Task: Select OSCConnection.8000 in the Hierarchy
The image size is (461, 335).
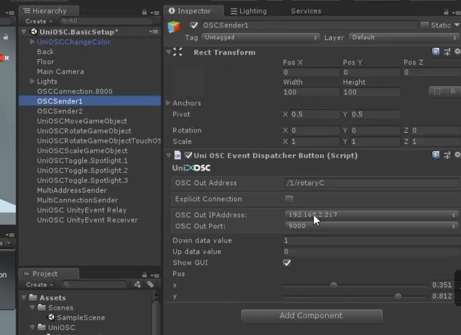Action: pos(75,91)
